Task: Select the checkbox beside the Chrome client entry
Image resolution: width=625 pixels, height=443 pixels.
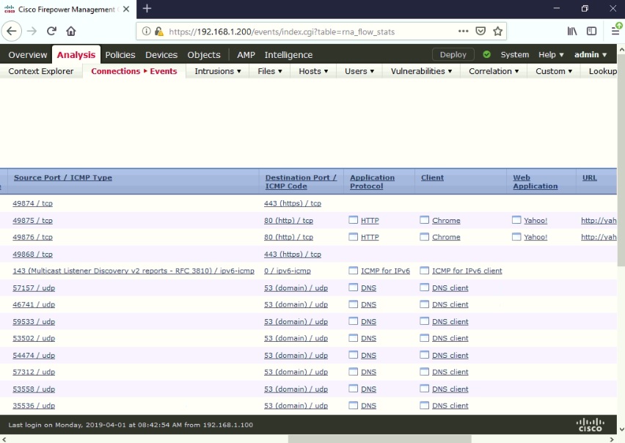Action: (x=424, y=220)
